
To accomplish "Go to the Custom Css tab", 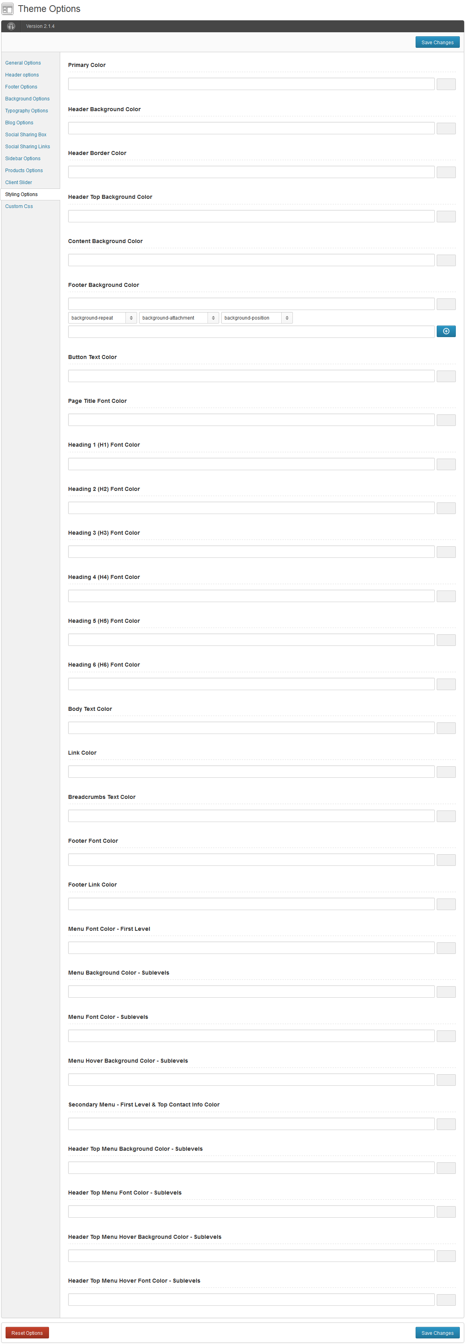I will [x=19, y=207].
